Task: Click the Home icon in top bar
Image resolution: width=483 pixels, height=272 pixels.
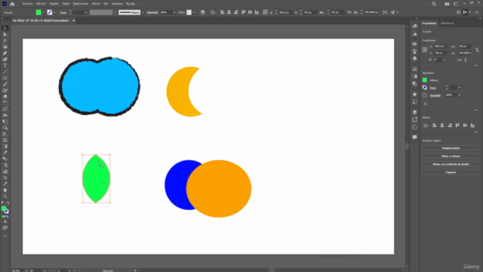Action: coord(12,4)
